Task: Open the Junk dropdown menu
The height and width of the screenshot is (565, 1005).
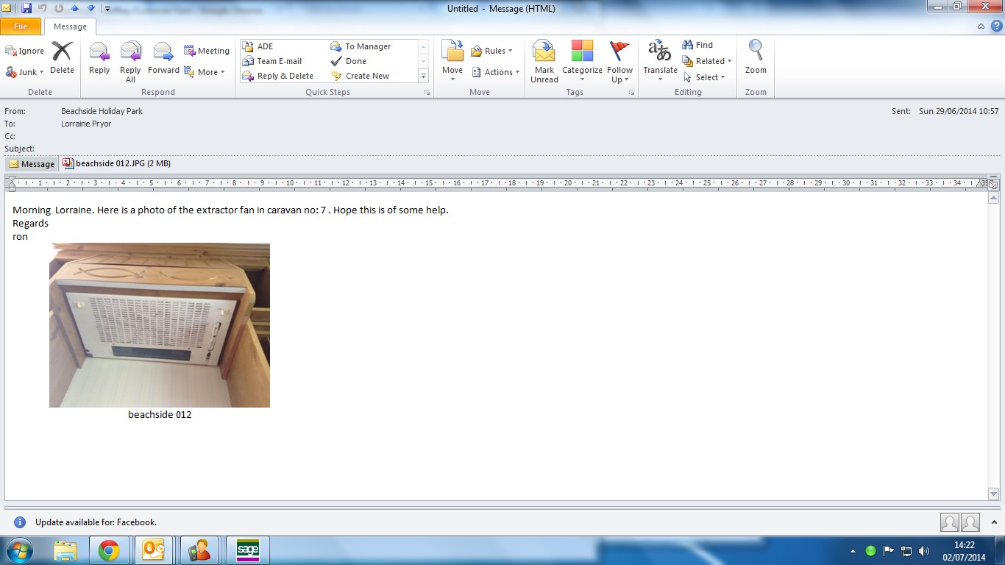Action: pos(26,72)
